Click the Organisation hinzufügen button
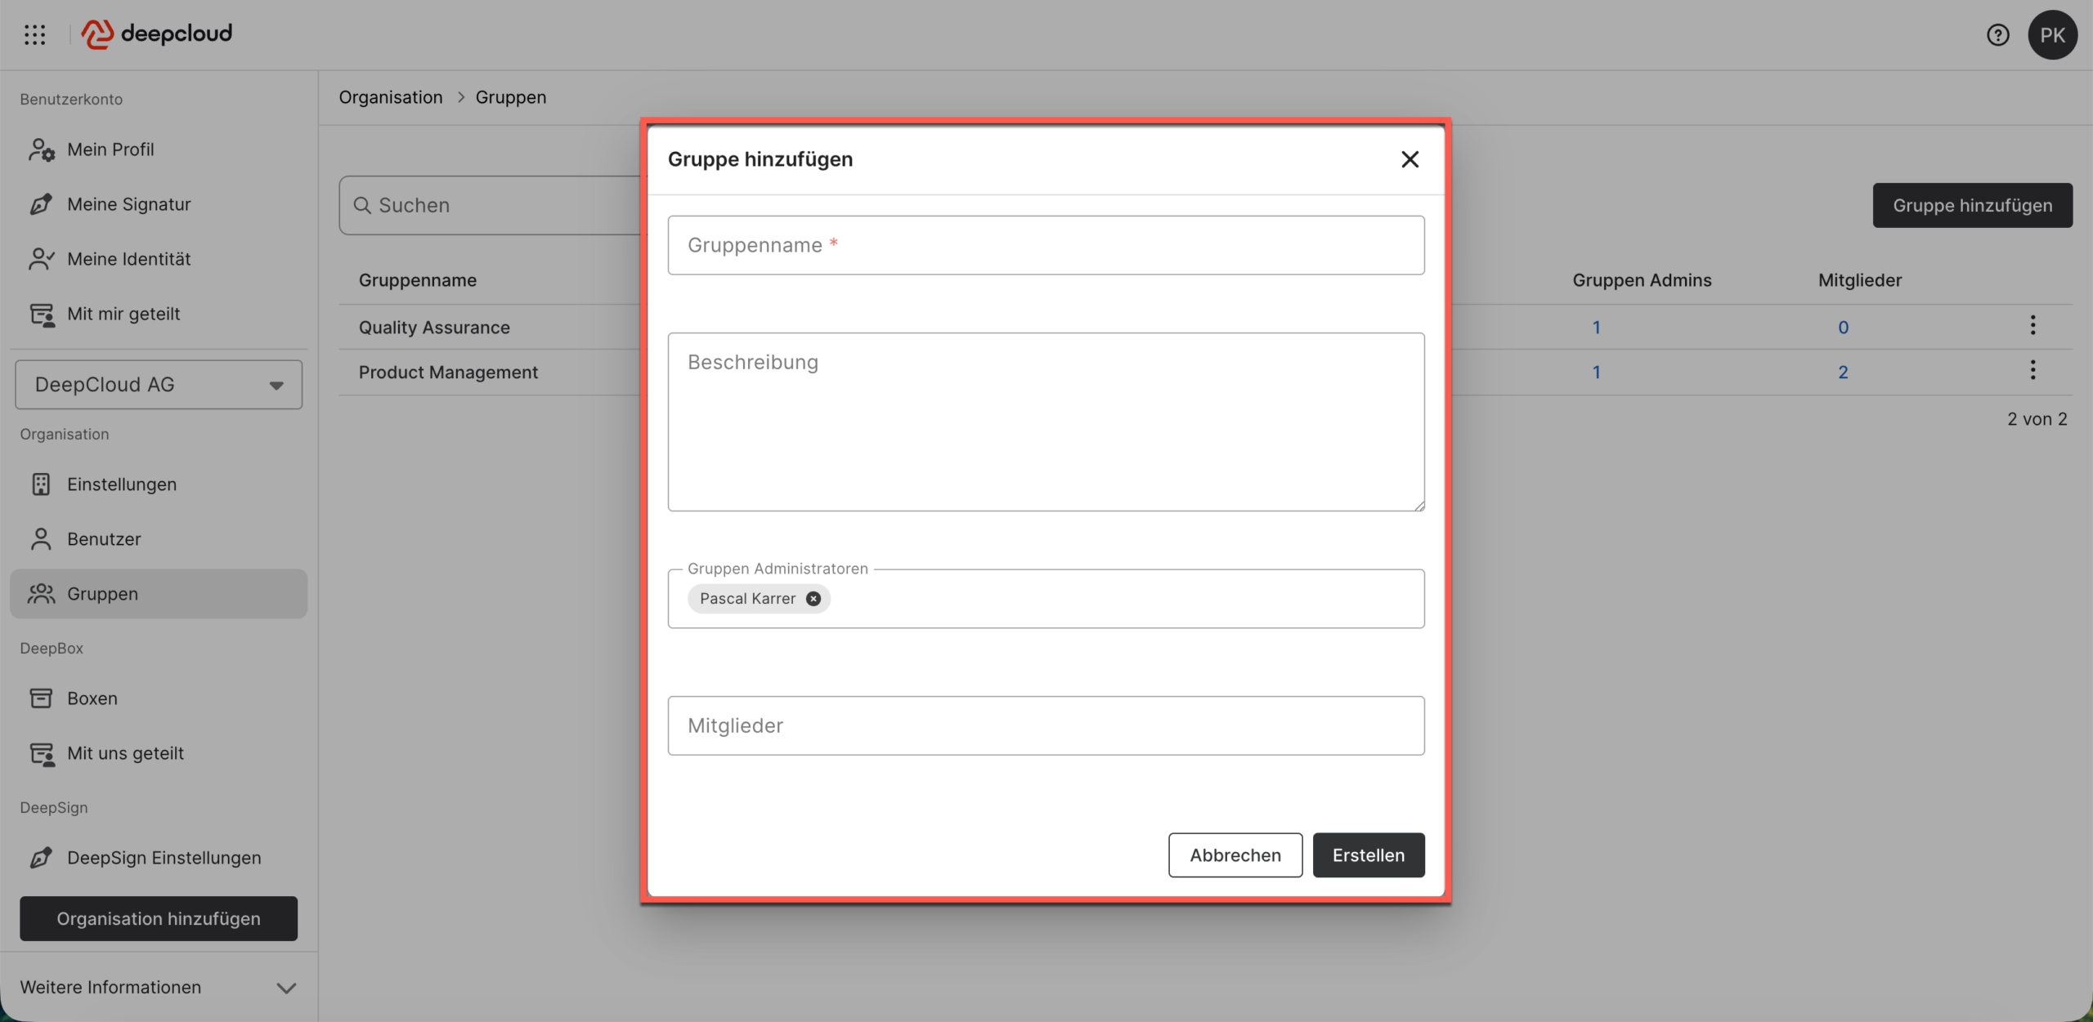The width and height of the screenshot is (2093, 1022). (159, 919)
